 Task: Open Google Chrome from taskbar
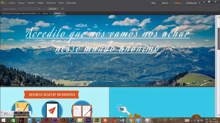(x=130, y=120)
